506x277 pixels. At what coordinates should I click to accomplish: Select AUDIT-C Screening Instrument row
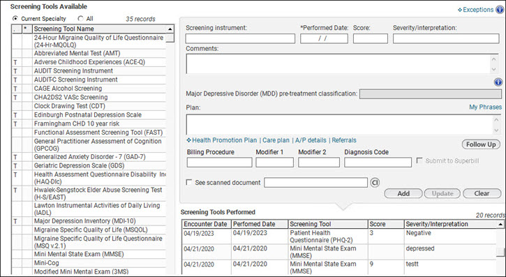pyautogui.click(x=89, y=80)
